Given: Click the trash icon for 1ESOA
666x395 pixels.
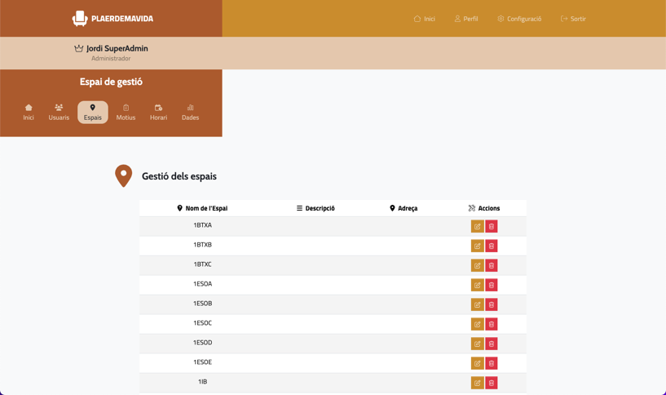Looking at the screenshot, I should tap(492, 285).
